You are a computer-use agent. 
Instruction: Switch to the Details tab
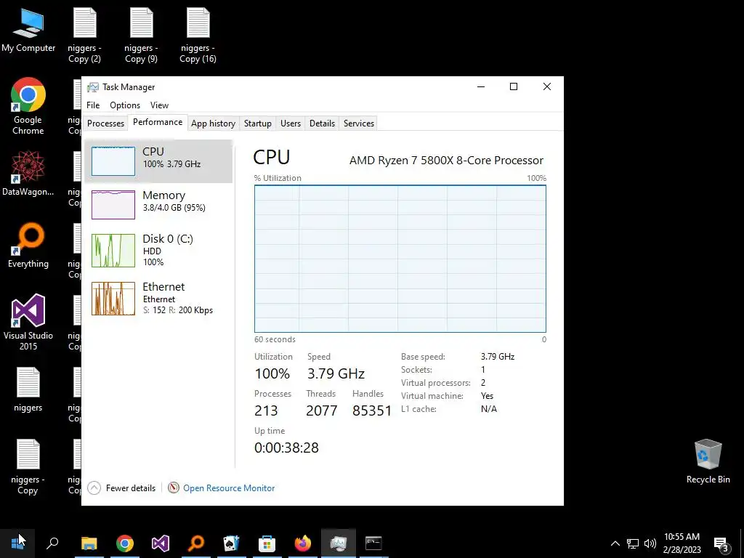pos(322,124)
